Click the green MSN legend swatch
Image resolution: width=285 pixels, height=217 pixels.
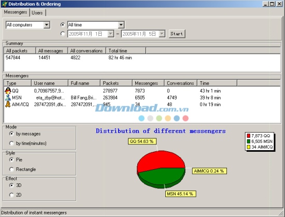(x=248, y=141)
